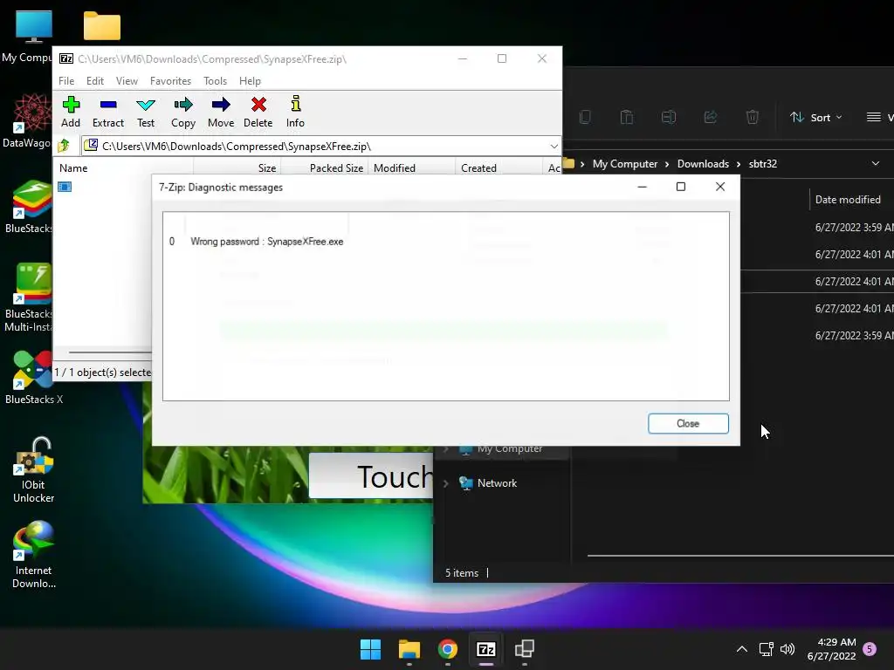The image size is (894, 670).
Task: Open File Explorer from the taskbar
Action: [409, 649]
